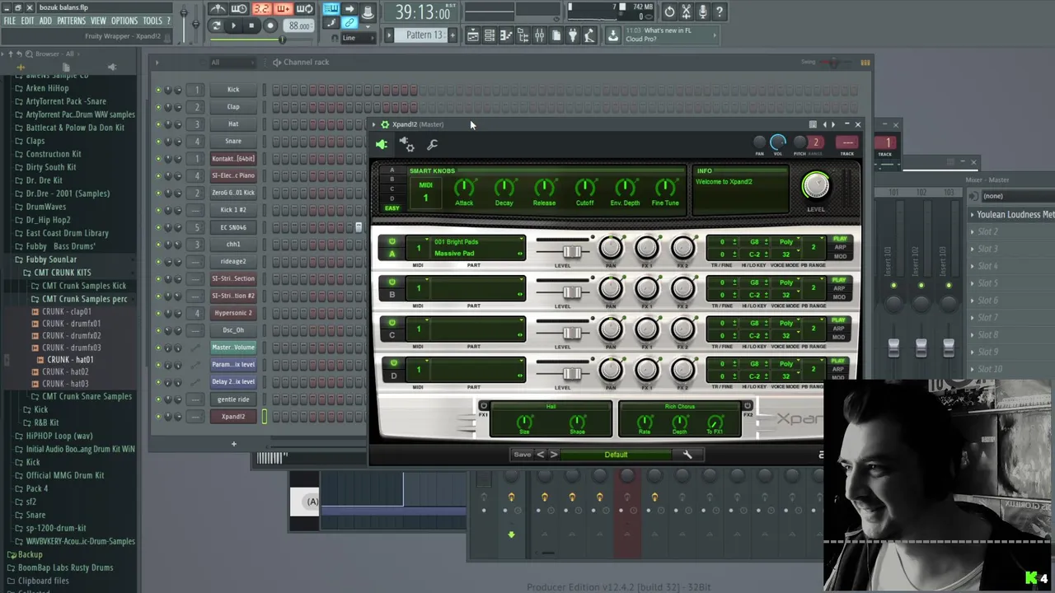Click the ARP button for part A
This screenshot has width=1055, height=593.
[839, 247]
